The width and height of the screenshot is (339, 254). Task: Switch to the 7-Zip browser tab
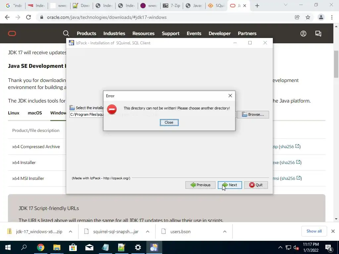click(x=171, y=6)
